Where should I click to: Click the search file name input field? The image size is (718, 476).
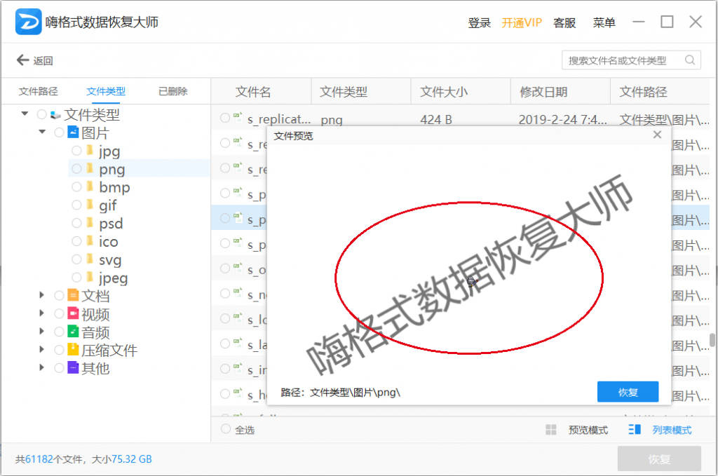pyautogui.click(x=631, y=60)
